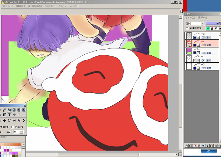Select the last blue box tool icon
The height and width of the screenshot is (157, 221).
pyautogui.click(x=24, y=110)
